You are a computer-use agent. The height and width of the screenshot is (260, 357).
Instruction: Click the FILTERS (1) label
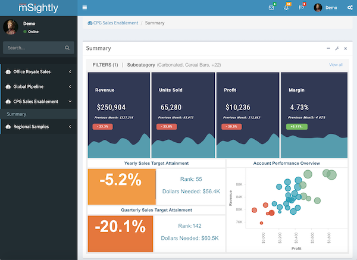(x=105, y=65)
